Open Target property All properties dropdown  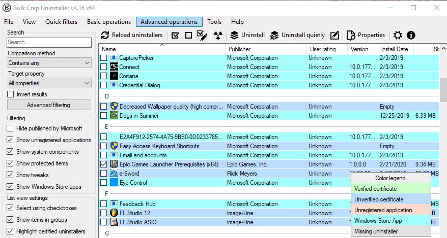click(x=49, y=83)
